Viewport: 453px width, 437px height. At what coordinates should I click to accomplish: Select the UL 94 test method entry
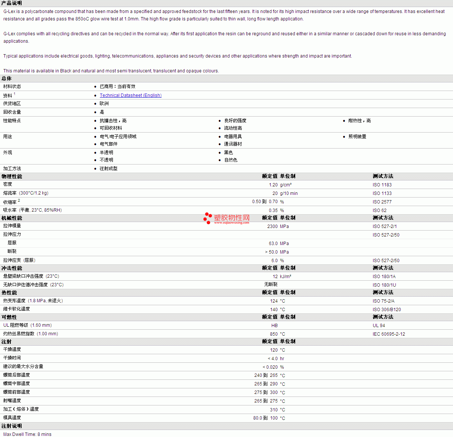pos(379,326)
